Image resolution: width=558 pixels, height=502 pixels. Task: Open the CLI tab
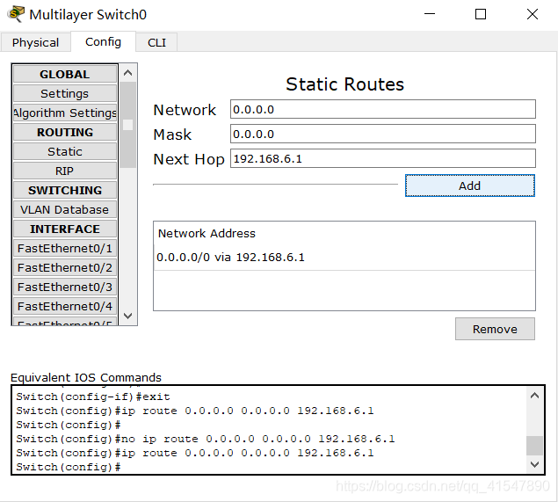point(156,42)
